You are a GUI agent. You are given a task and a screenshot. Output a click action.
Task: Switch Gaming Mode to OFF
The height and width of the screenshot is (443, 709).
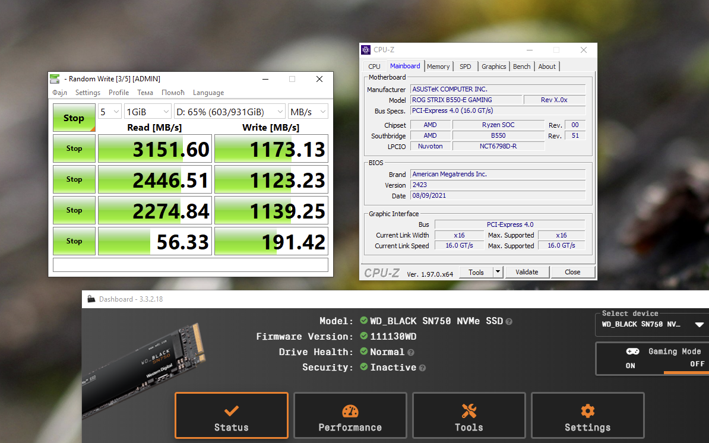697,364
